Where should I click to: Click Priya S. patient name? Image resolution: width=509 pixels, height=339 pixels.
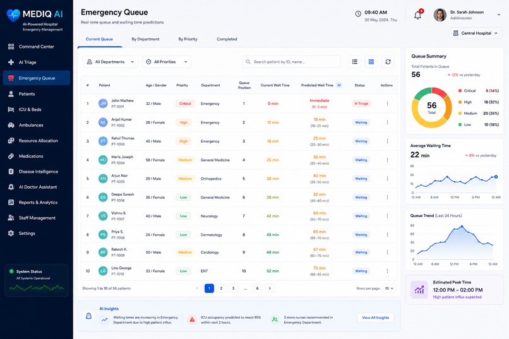click(x=117, y=232)
